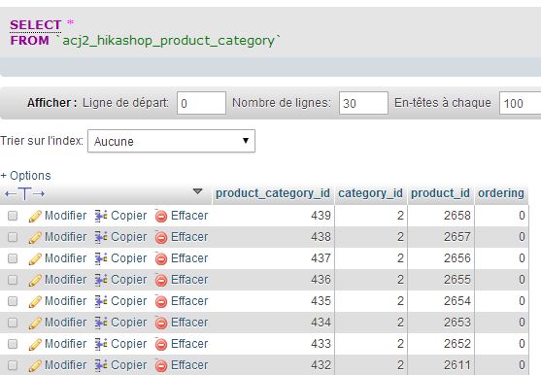This screenshot has height=375, width=541.
Task: Click the full texts toggle arrows icon
Action: pyautogui.click(x=24, y=194)
